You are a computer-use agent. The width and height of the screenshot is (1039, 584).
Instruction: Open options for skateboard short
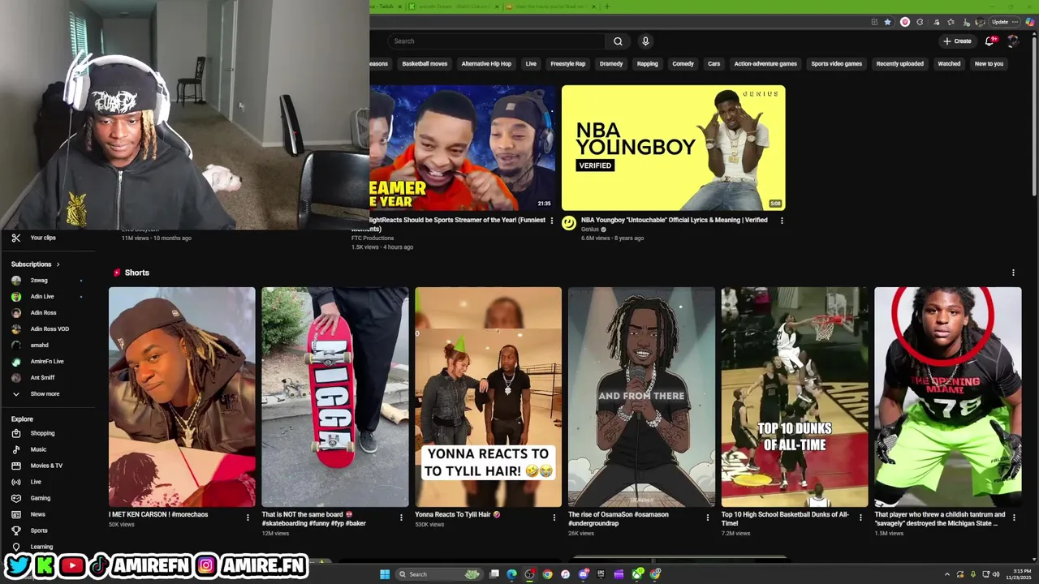[x=401, y=517]
